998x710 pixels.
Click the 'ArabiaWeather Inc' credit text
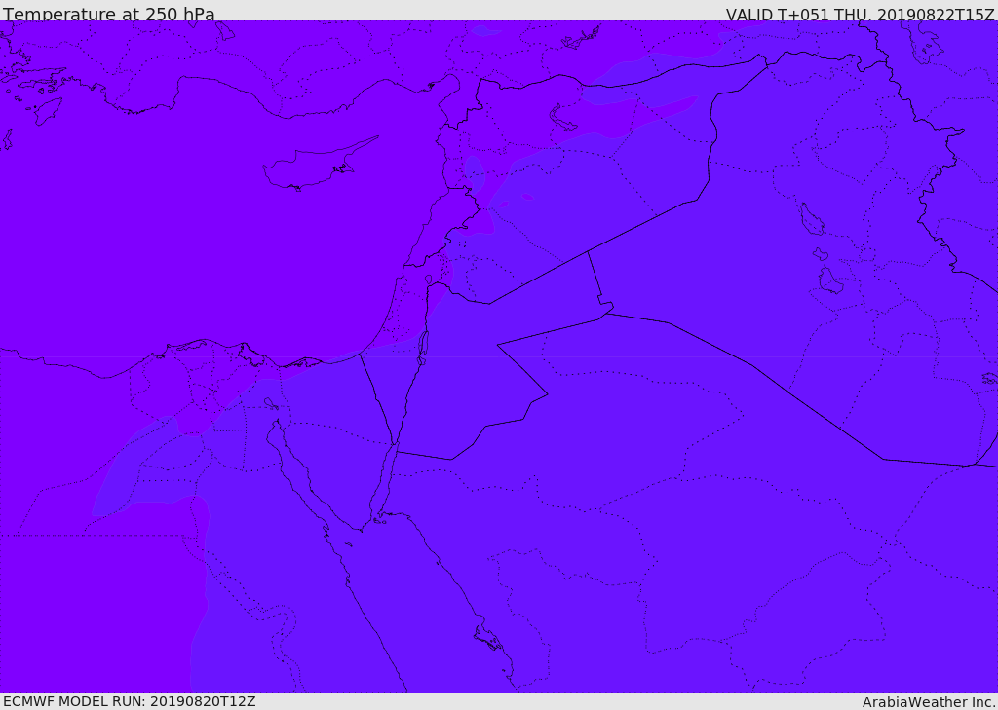(928, 702)
